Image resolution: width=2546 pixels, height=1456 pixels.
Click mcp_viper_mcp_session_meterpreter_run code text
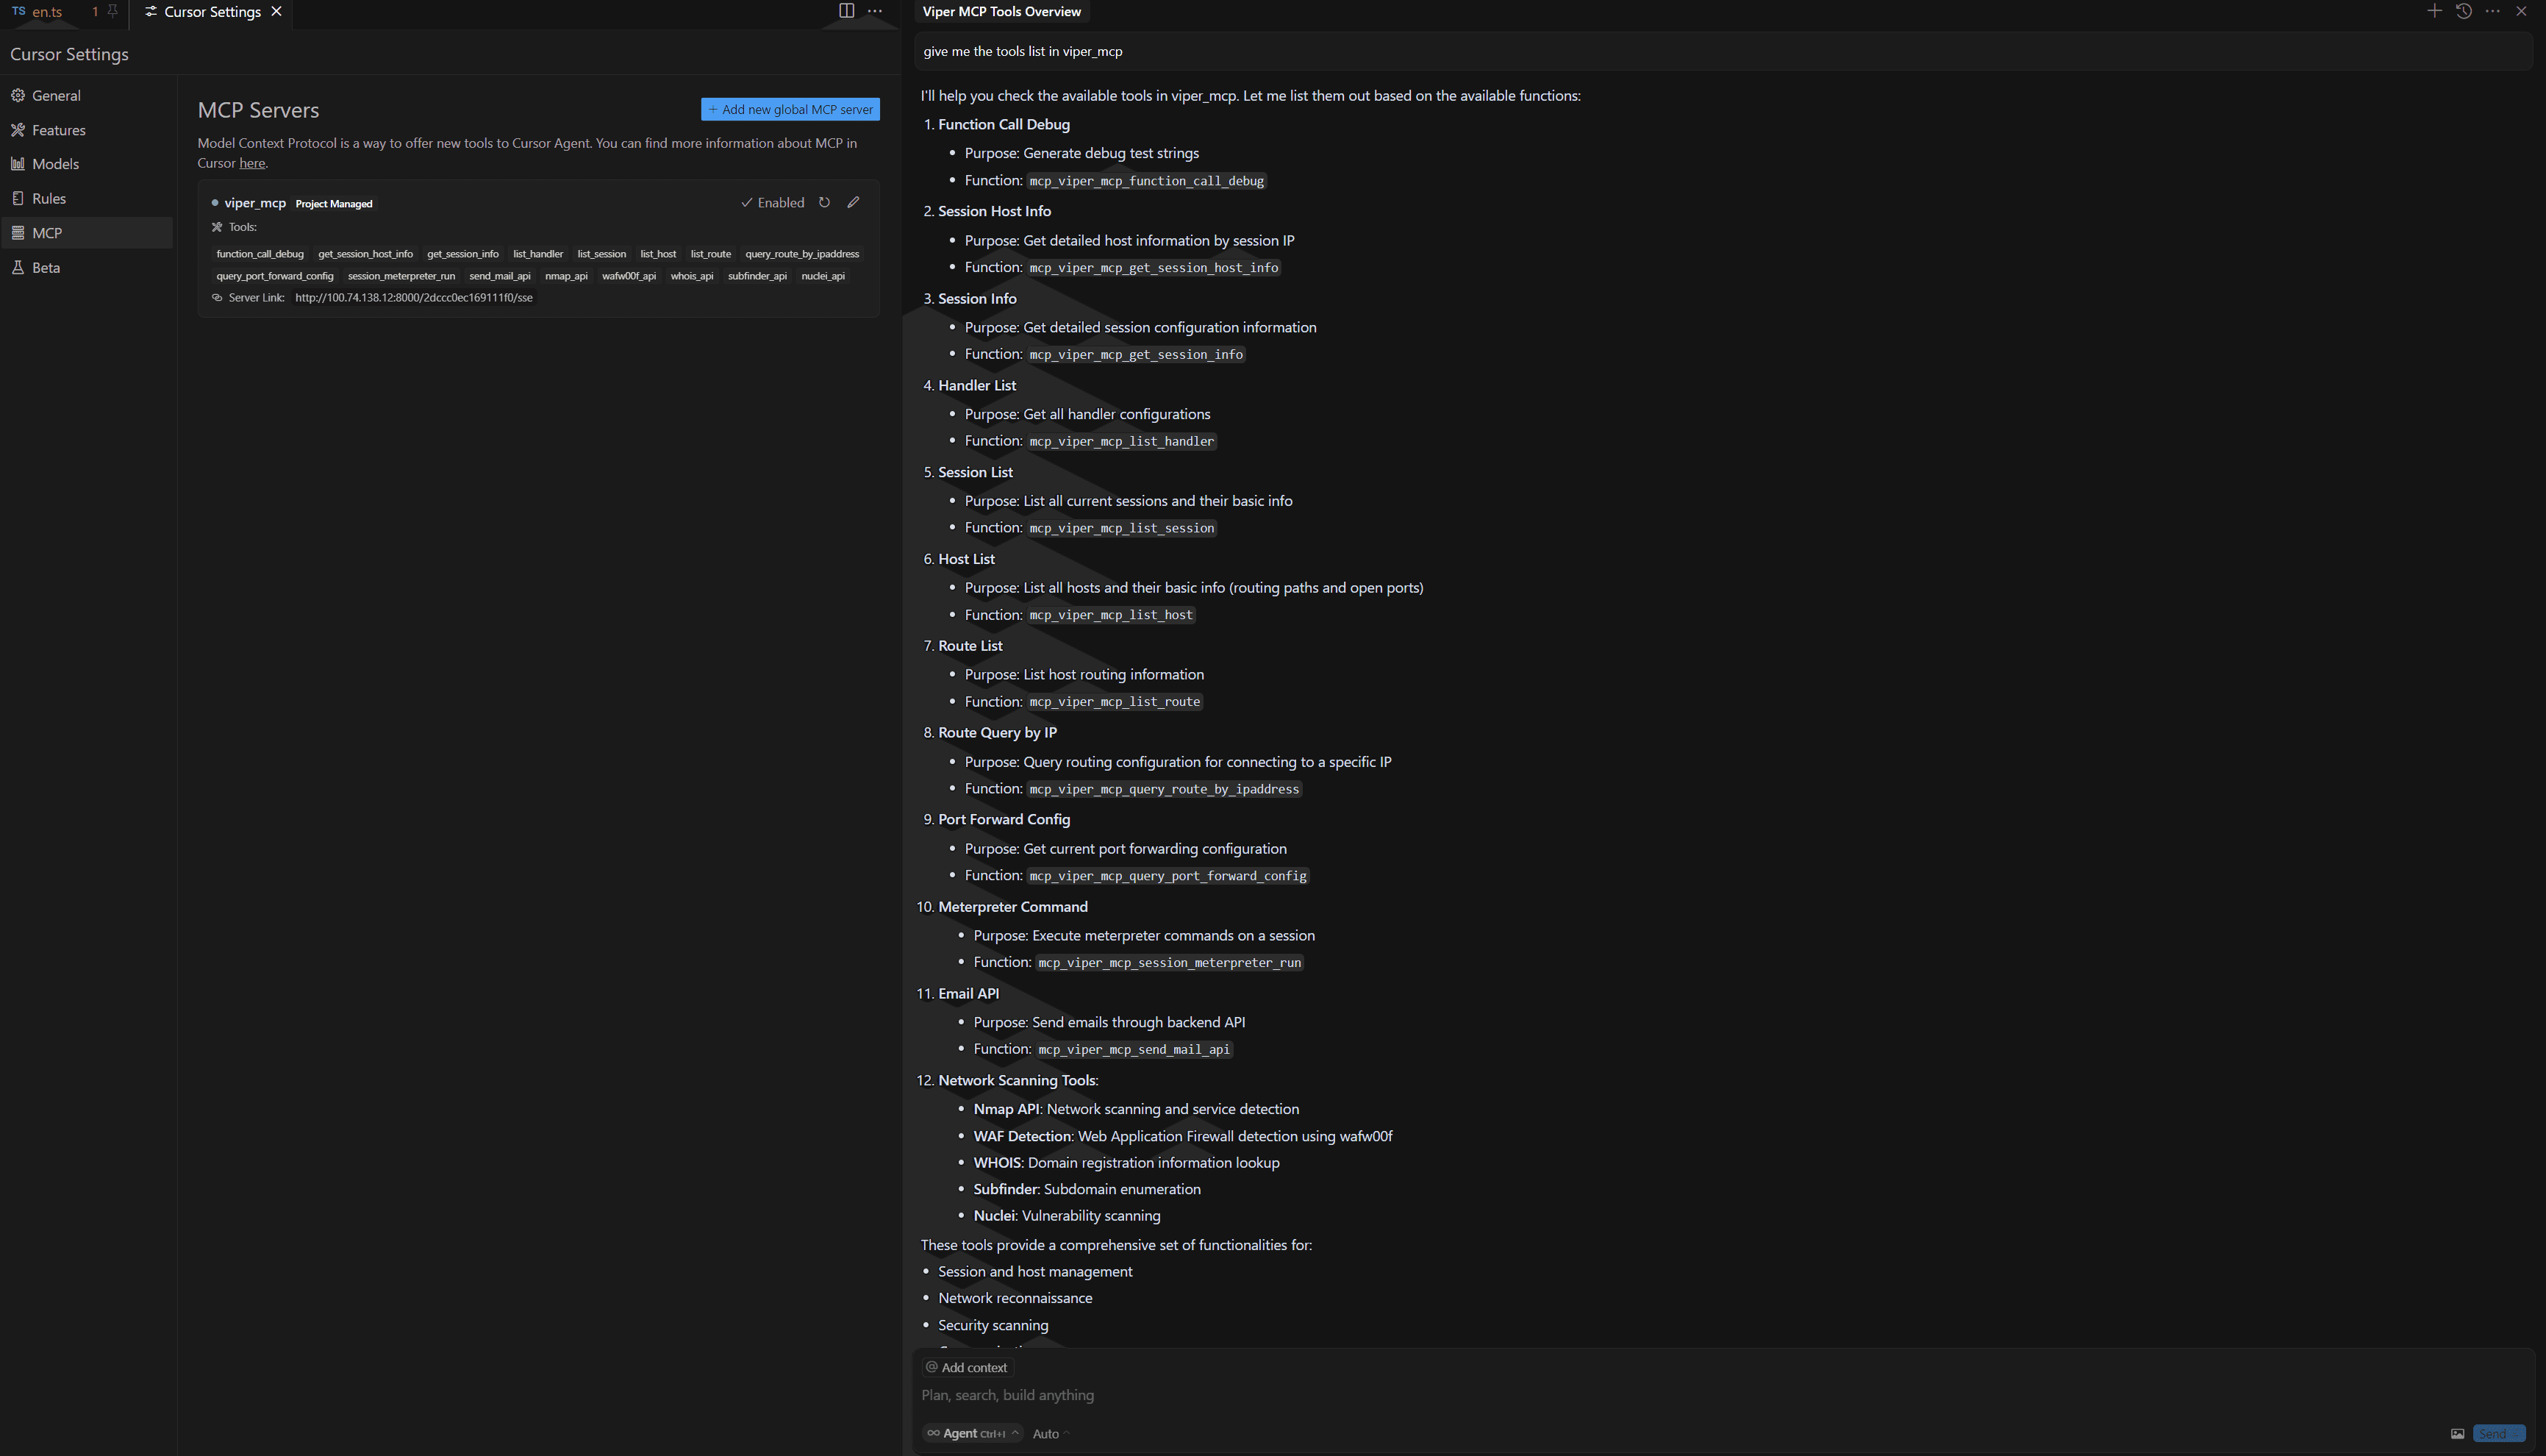pyautogui.click(x=1170, y=963)
